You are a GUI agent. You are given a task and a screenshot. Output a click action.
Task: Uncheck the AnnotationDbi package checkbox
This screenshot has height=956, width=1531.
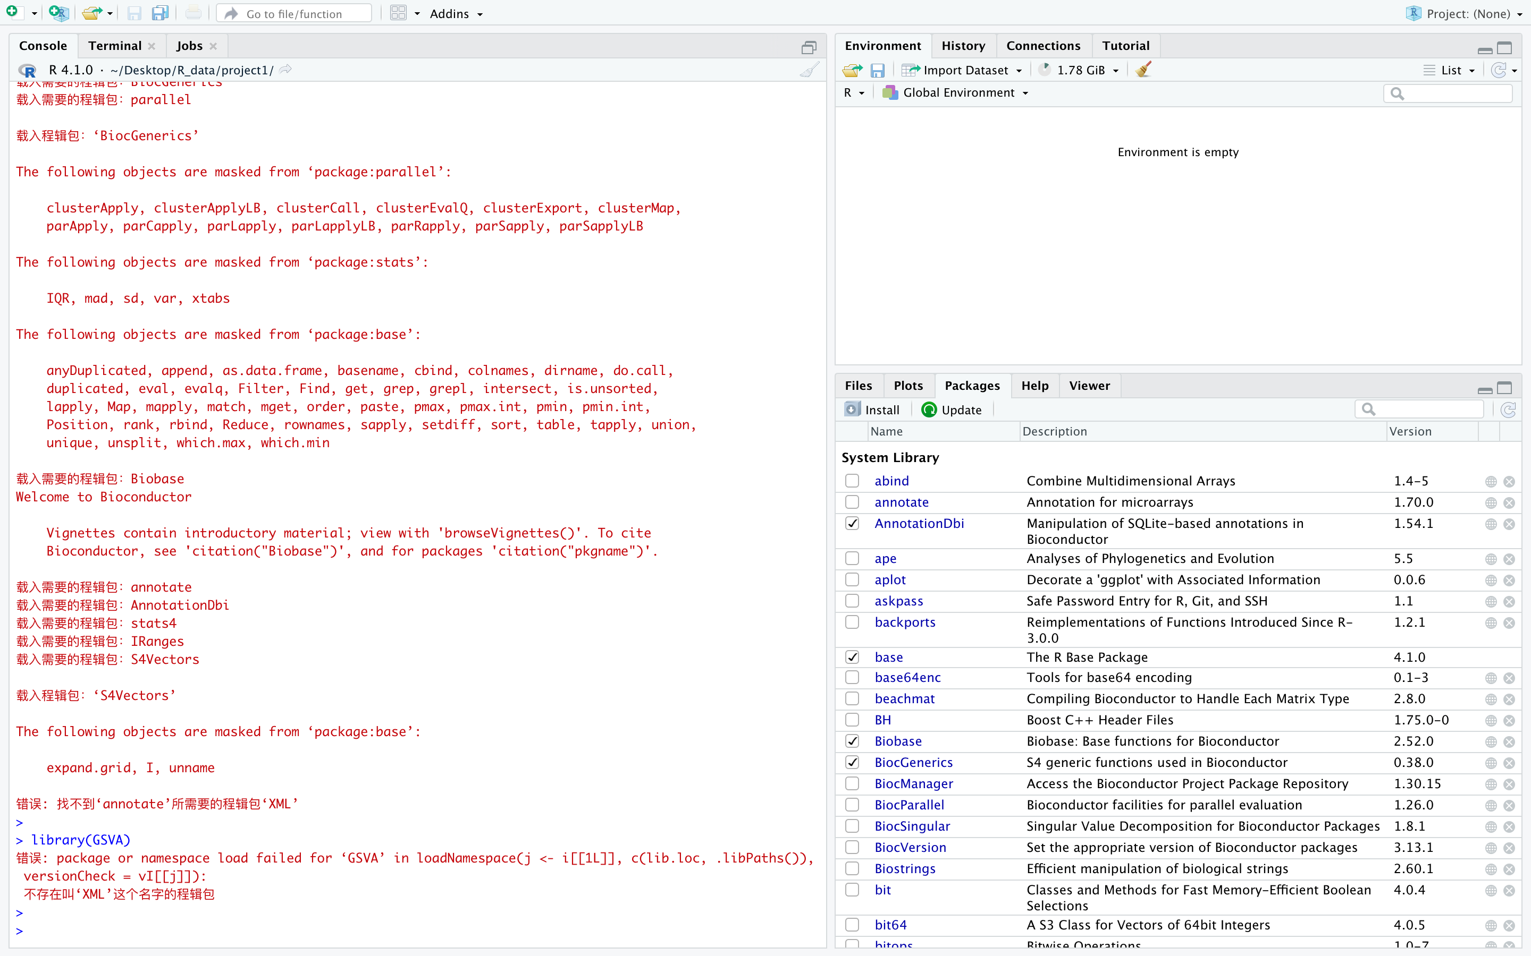tap(852, 524)
